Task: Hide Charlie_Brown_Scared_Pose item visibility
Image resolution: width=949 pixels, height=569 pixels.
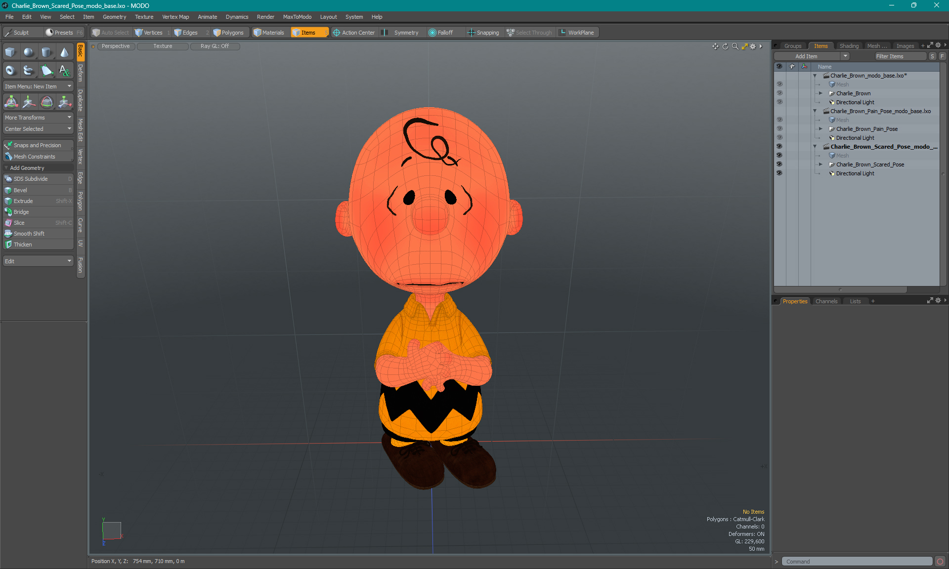Action: pyautogui.click(x=779, y=164)
